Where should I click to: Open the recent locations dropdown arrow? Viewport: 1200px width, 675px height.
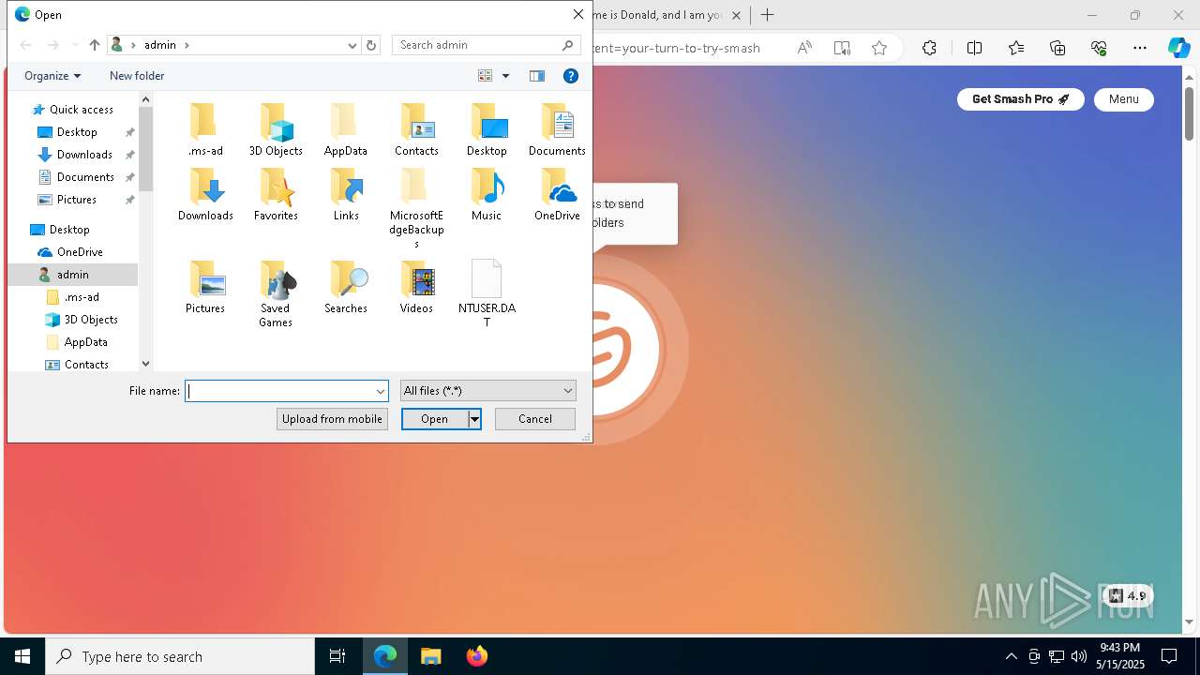75,45
